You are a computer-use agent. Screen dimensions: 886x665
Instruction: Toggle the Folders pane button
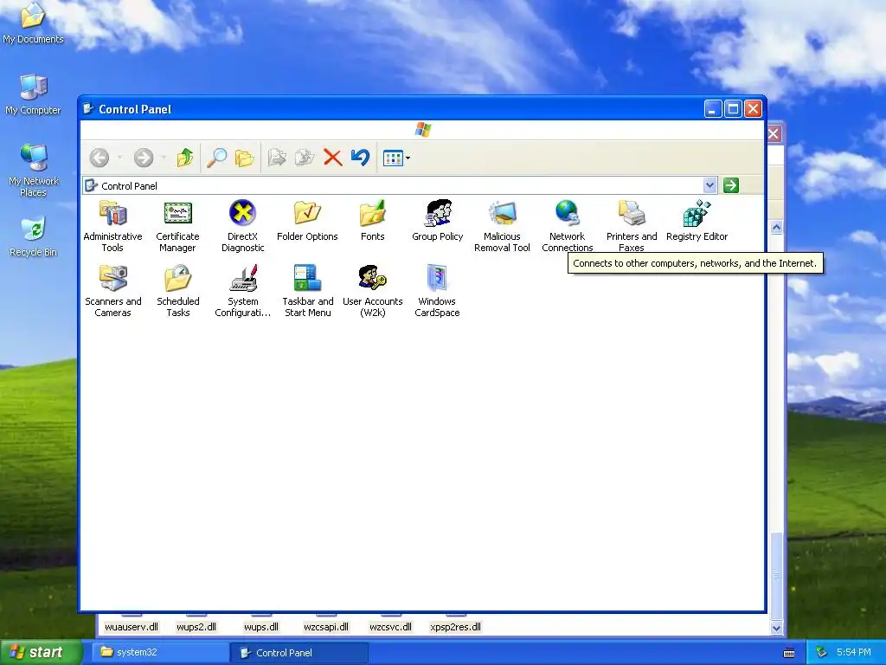click(x=244, y=158)
